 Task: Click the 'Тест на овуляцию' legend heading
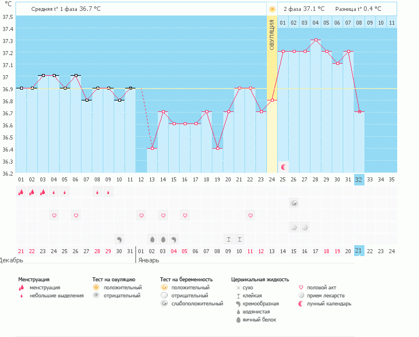pos(114,280)
